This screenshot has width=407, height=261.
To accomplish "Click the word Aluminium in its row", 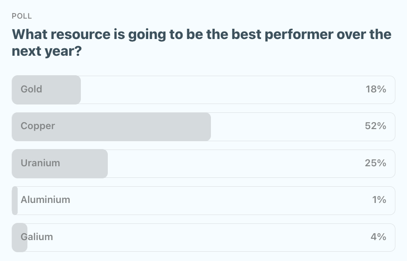I will 46,200.
